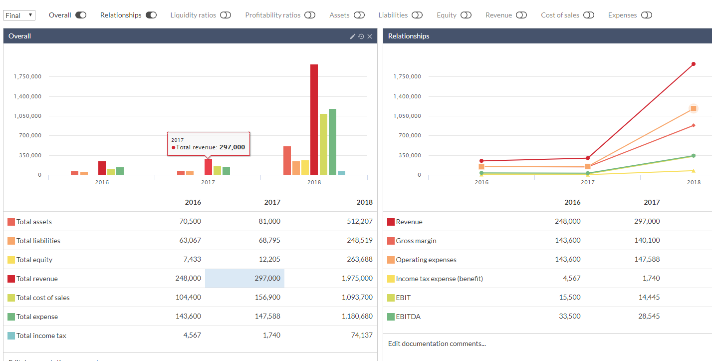The width and height of the screenshot is (712, 361).
Task: Click the 2018 Revenue point on line chart
Action: coord(694,64)
